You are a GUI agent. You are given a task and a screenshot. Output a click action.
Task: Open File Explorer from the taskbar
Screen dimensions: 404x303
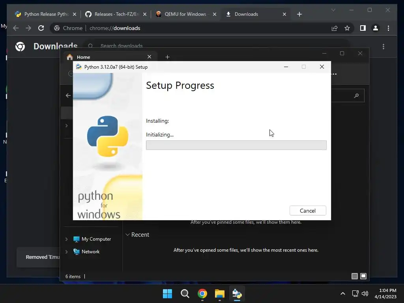pyautogui.click(x=219, y=294)
